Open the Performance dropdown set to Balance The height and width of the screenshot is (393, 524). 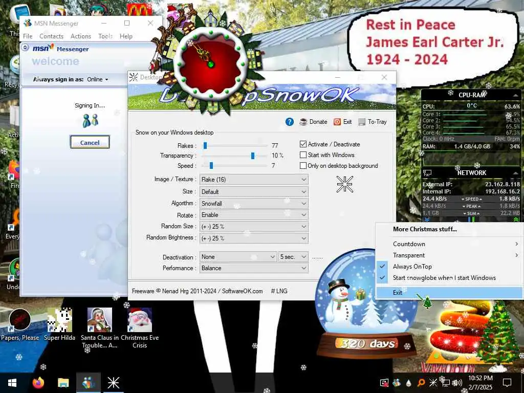click(x=254, y=268)
